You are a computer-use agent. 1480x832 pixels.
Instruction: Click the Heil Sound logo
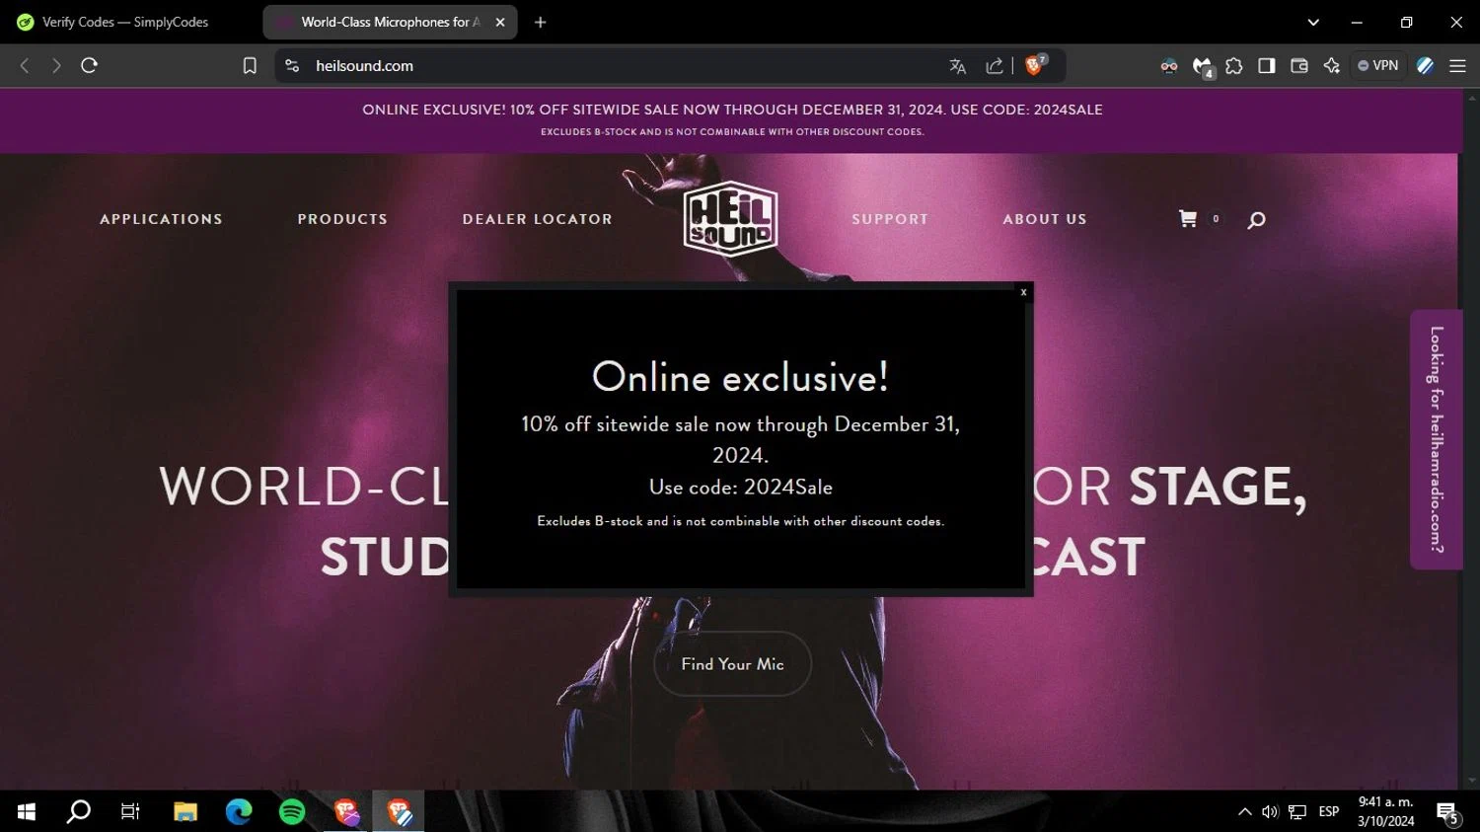(730, 219)
